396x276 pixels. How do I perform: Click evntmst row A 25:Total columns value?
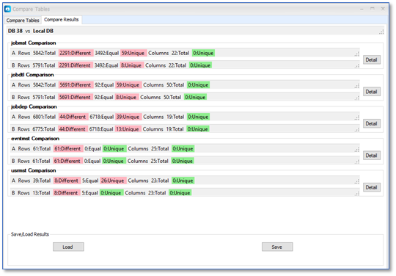pos(160,148)
